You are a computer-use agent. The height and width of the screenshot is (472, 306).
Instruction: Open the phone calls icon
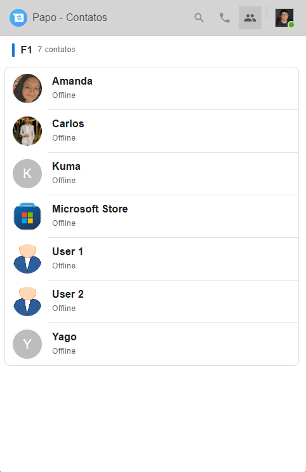pos(225,18)
